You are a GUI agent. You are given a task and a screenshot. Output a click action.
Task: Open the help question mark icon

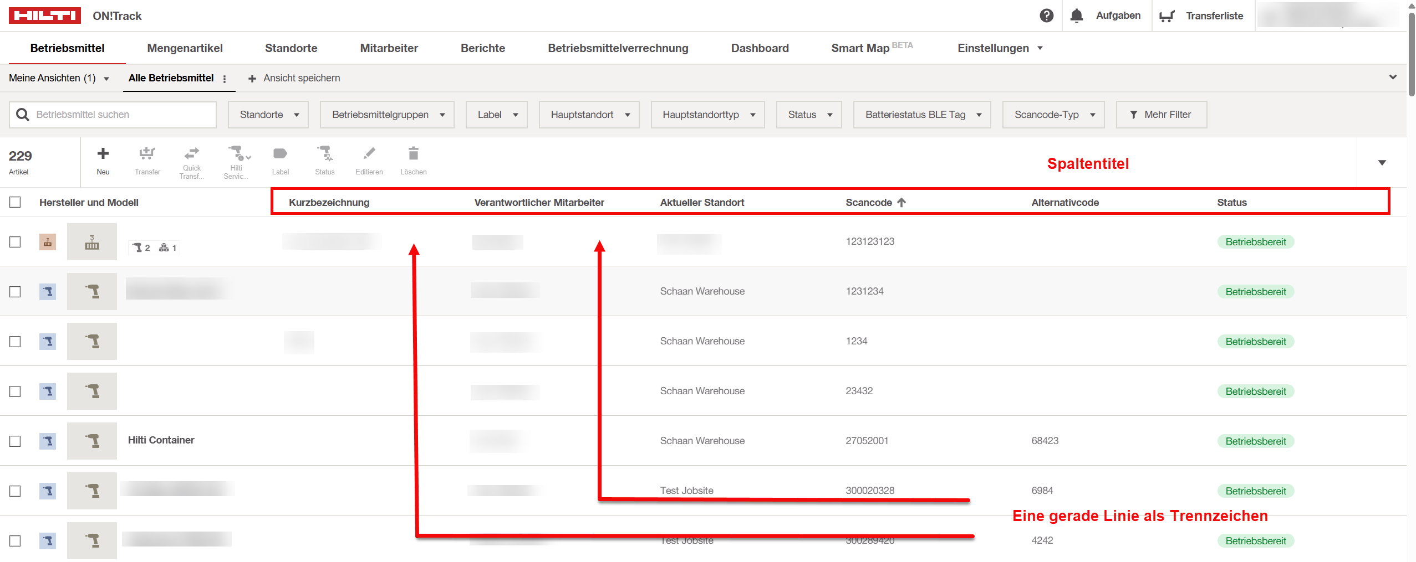(x=1046, y=16)
